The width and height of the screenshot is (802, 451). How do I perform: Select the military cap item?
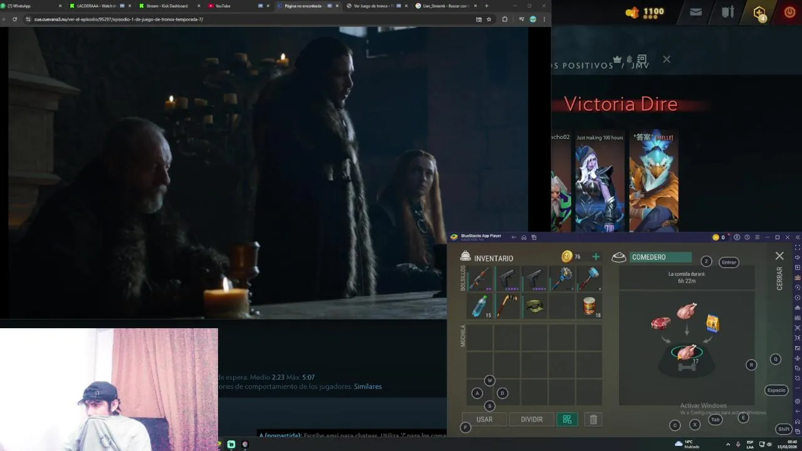(x=534, y=306)
